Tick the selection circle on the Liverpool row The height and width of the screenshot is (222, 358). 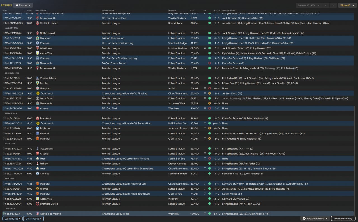[x=4, y=89]
